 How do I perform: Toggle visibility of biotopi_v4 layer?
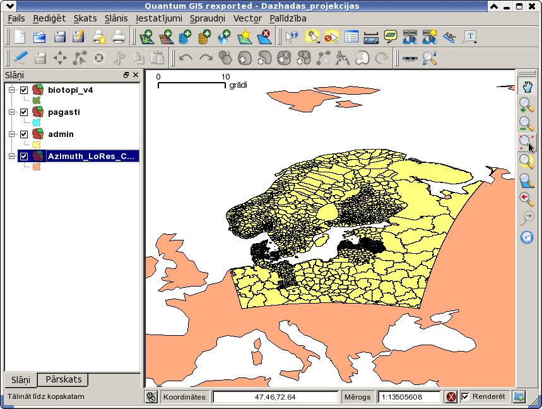(x=24, y=90)
